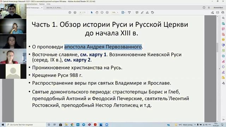Select participant thumbnail with red-dressed woman
This screenshot has width=226, height=127.
click(x=13, y=56)
